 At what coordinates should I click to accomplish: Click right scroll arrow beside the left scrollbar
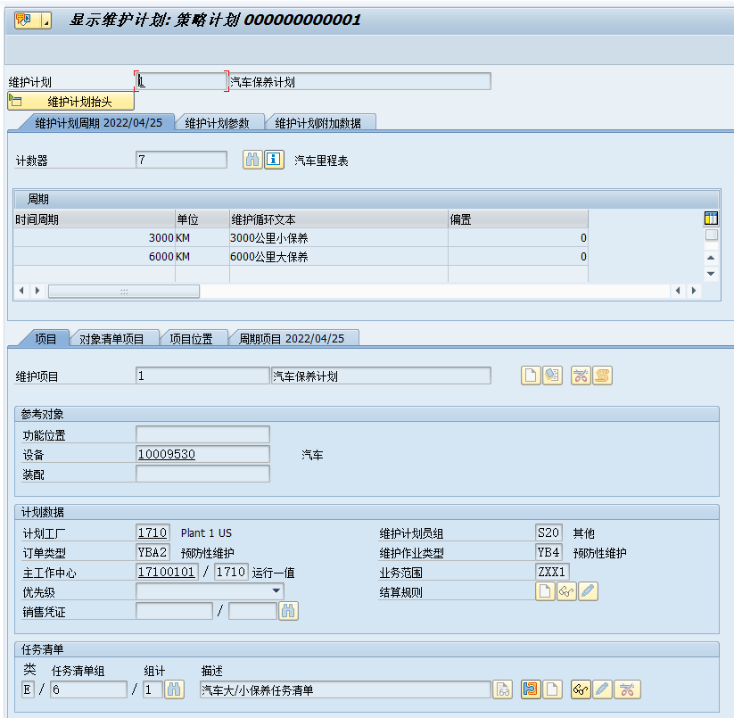[x=37, y=291]
